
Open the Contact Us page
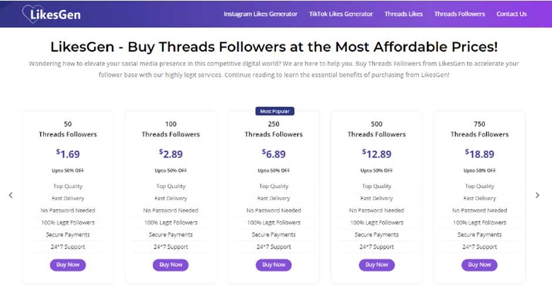coord(511,14)
